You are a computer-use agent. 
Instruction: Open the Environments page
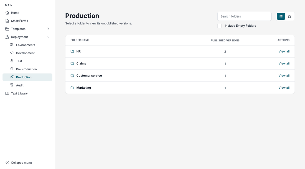pyautogui.click(x=27, y=45)
